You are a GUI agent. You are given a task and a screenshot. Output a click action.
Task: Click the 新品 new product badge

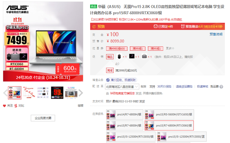point(93,7)
